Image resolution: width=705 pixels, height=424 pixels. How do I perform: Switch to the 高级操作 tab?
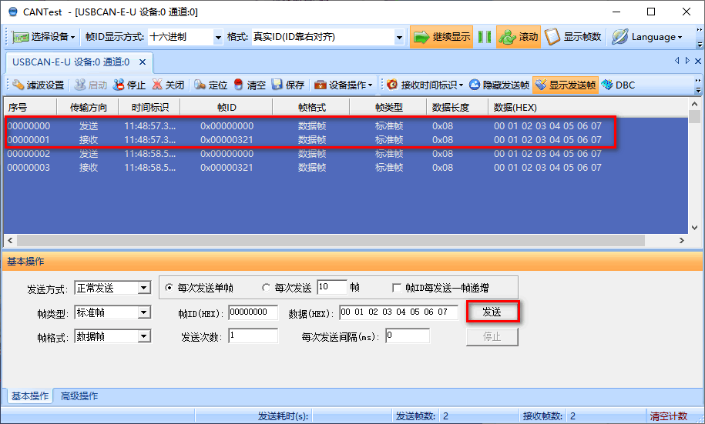pyautogui.click(x=79, y=396)
